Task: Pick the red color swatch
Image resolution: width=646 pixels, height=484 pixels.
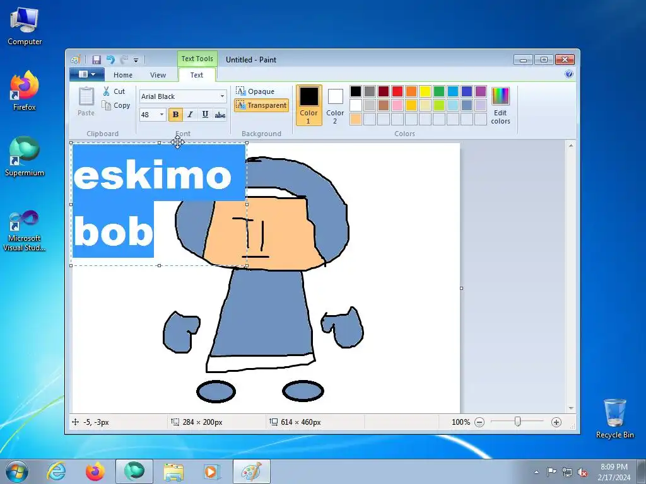Action: 397,91
